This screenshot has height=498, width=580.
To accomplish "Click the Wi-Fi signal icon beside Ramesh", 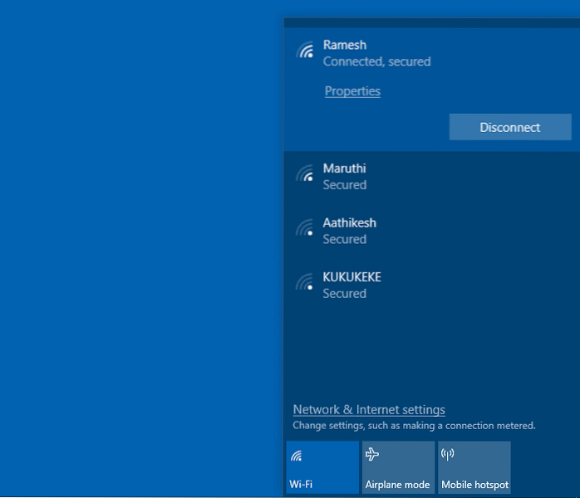I will pos(305,51).
